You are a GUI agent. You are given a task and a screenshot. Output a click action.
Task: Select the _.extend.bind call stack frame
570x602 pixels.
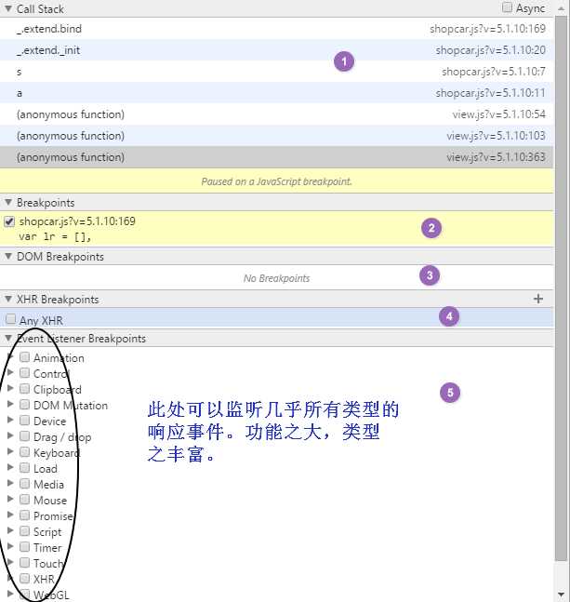tap(276, 29)
